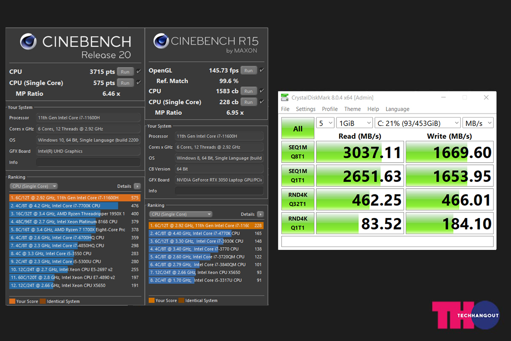Select Ryzen Threadripper 1950X ranking row
This screenshot has width=511, height=341.
point(75,214)
